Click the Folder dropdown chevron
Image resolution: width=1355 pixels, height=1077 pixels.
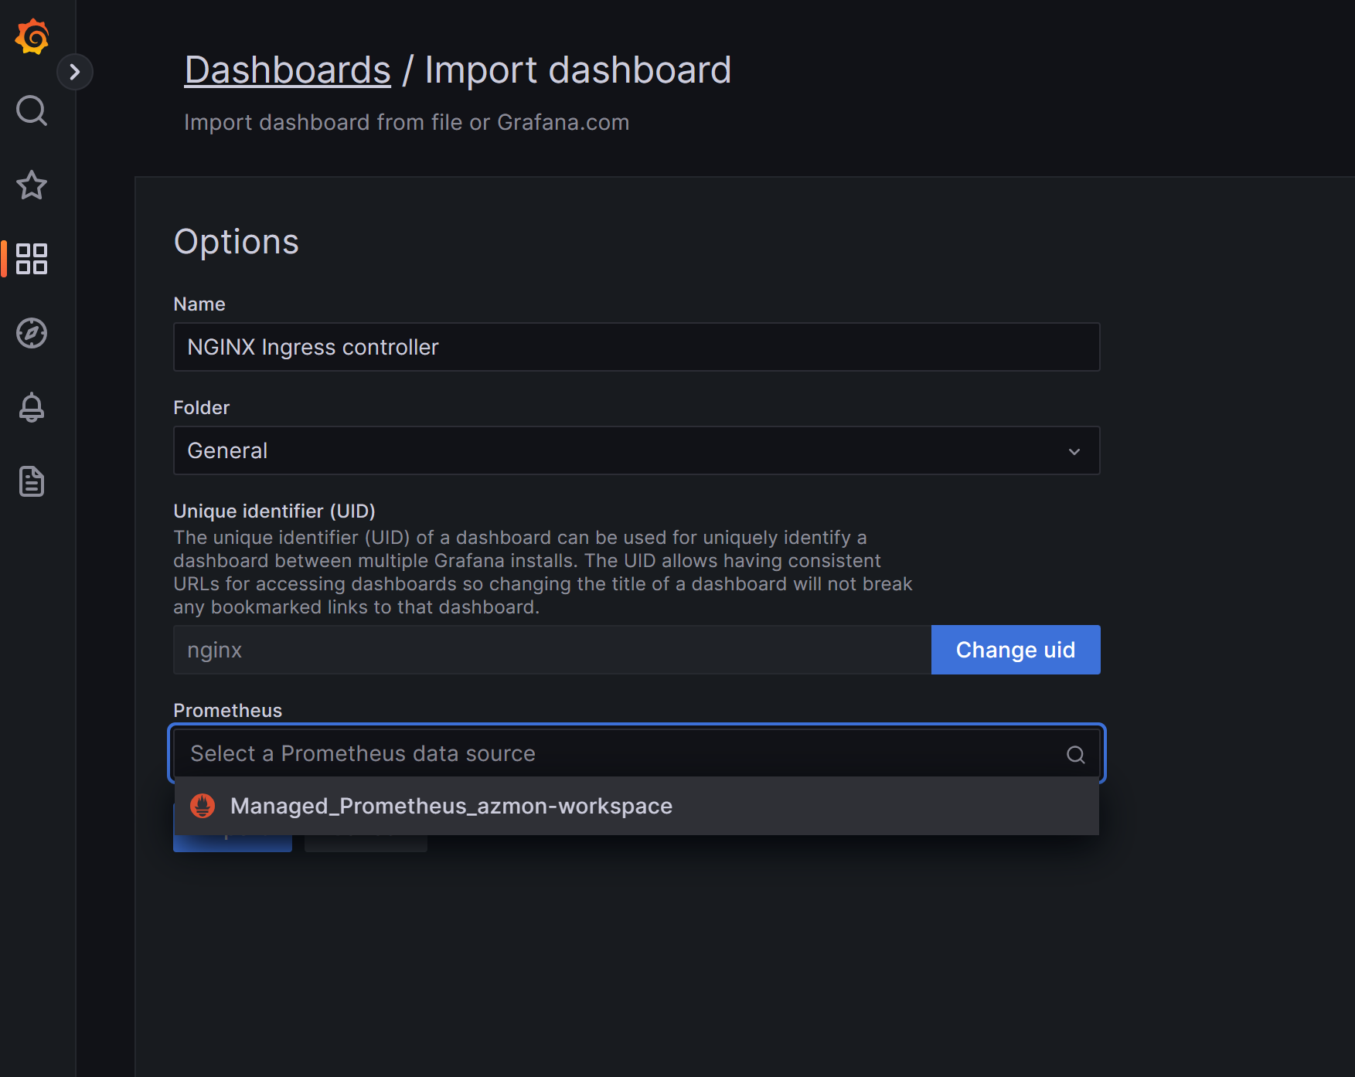tap(1074, 451)
